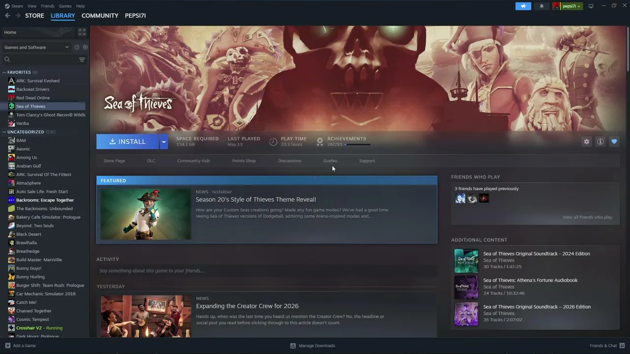630x354 pixels.
Task: Collapse the Favorites category
Action: coord(4,72)
